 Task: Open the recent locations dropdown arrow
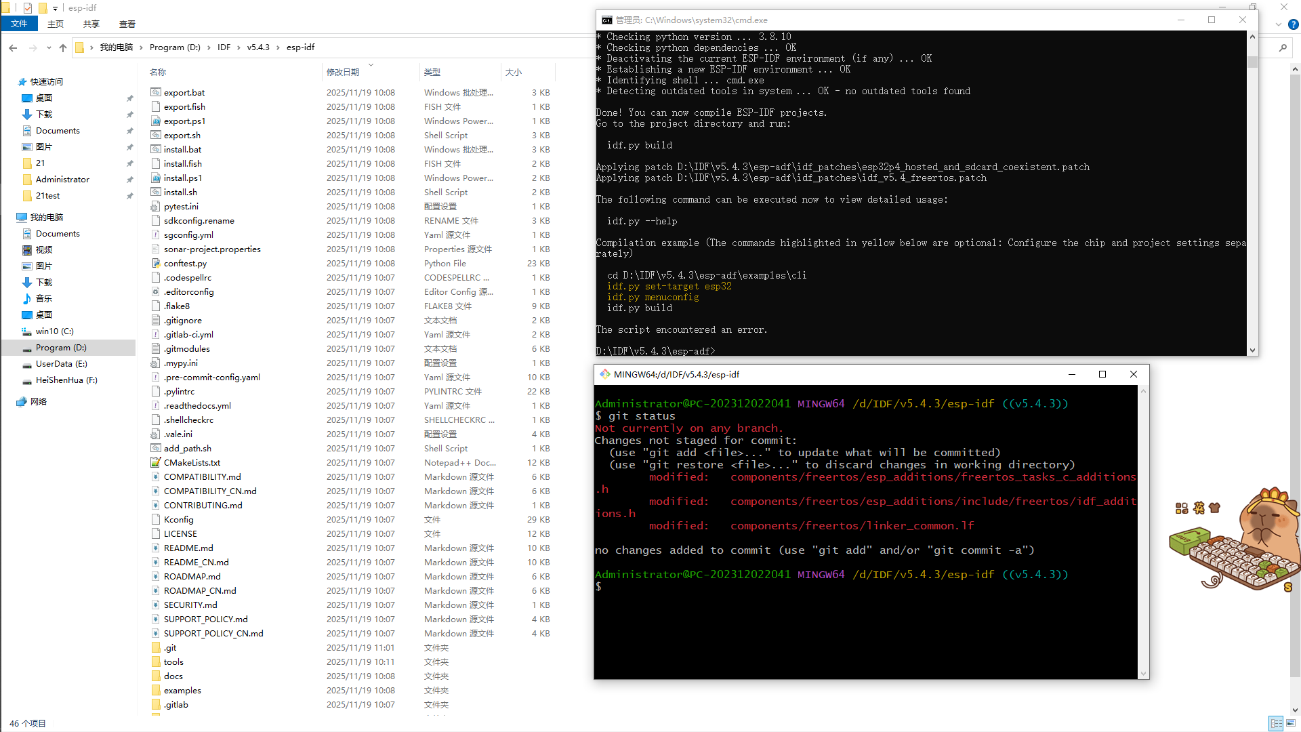(x=49, y=47)
